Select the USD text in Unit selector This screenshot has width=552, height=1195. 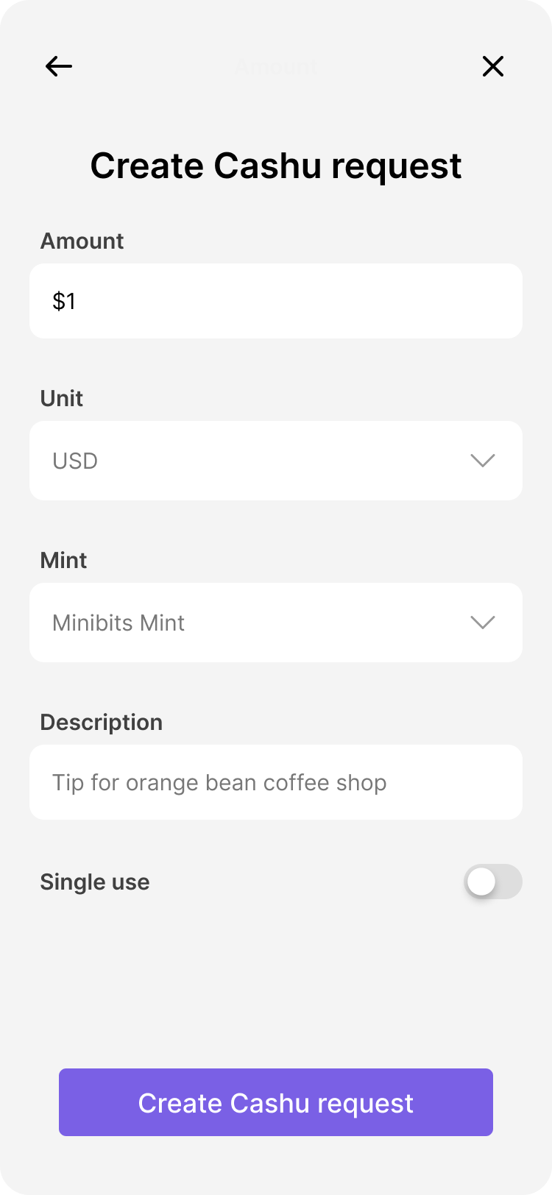75,461
